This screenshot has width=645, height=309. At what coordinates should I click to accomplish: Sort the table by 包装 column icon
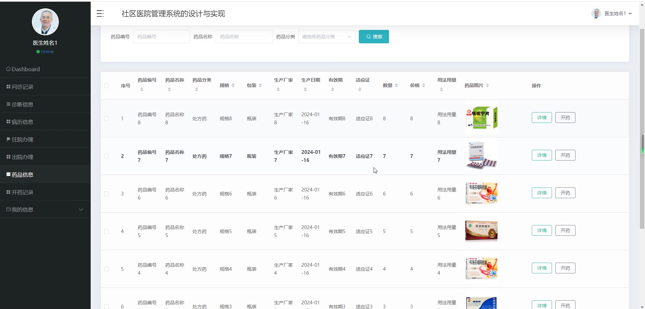pos(260,85)
